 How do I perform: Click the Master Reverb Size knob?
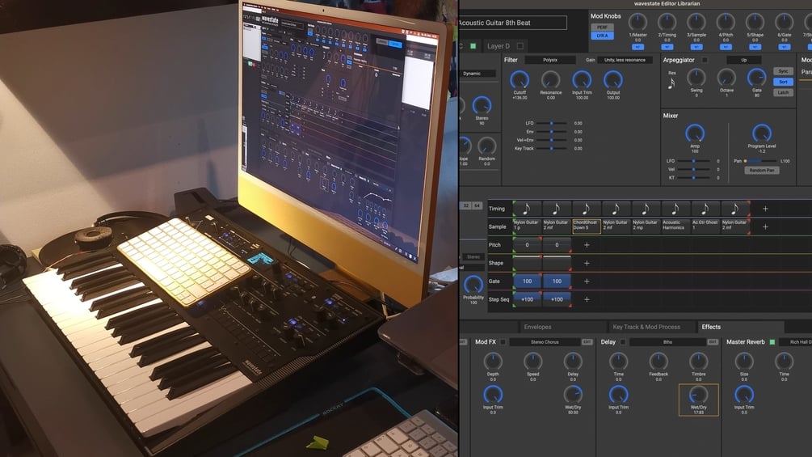tap(744, 361)
